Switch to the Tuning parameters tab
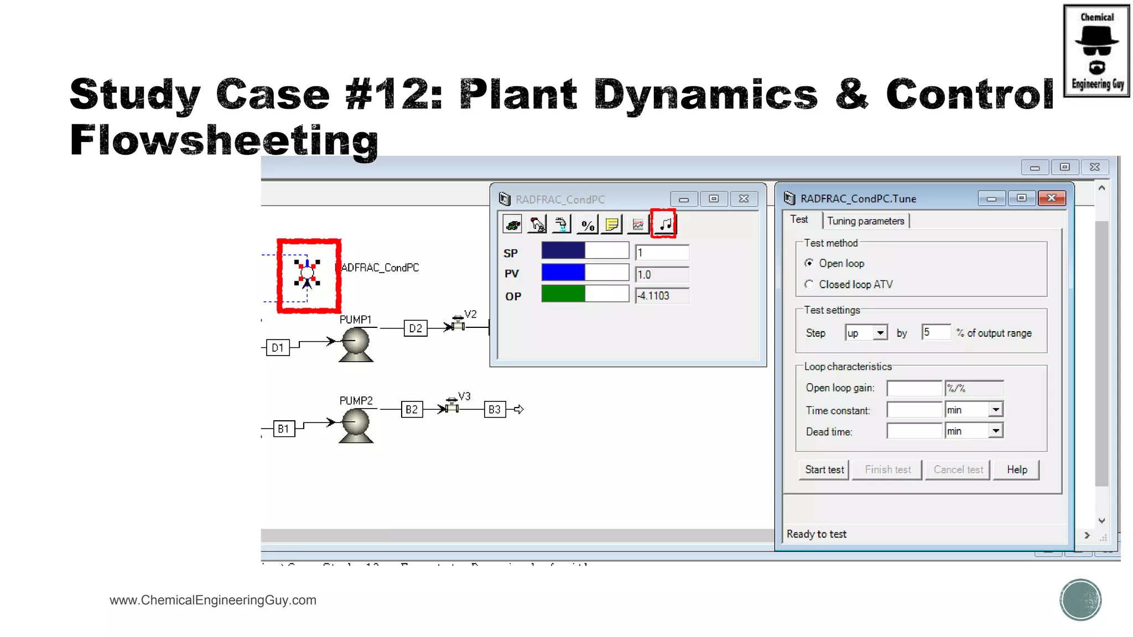 [865, 221]
